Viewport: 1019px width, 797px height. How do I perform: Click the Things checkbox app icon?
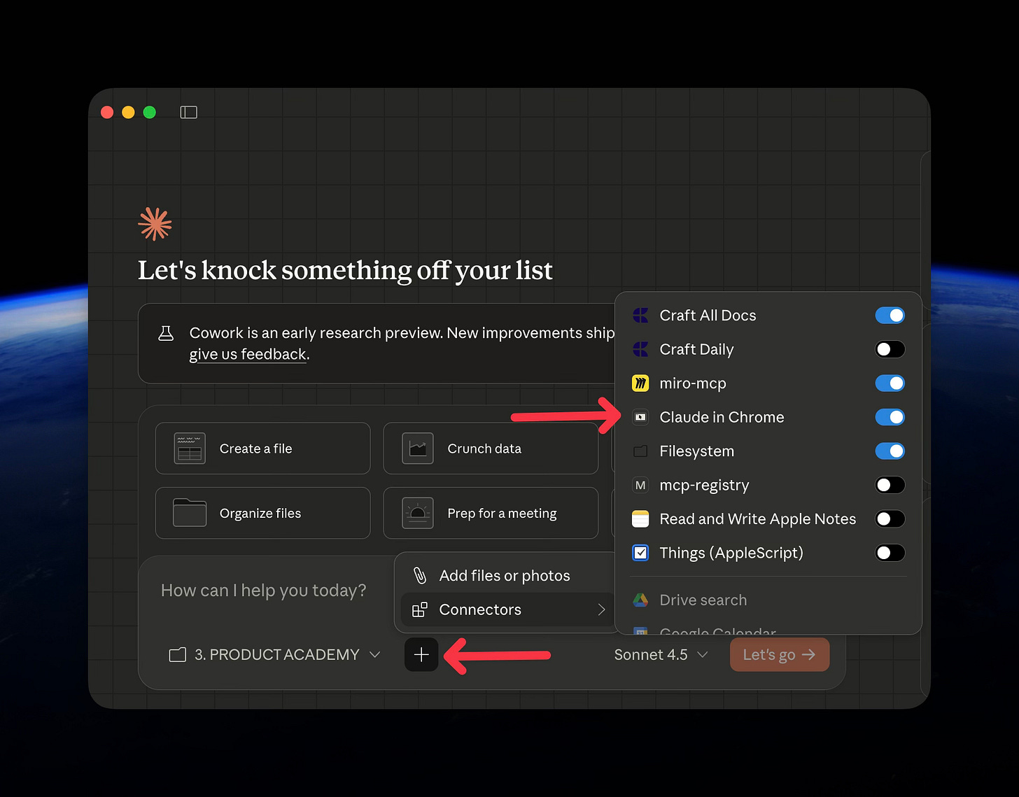point(640,553)
